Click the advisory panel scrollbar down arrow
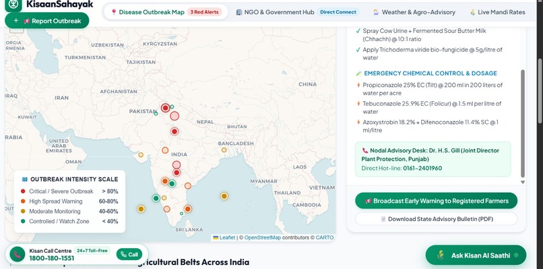Image resolution: width=543 pixels, height=269 pixels. (x=523, y=182)
